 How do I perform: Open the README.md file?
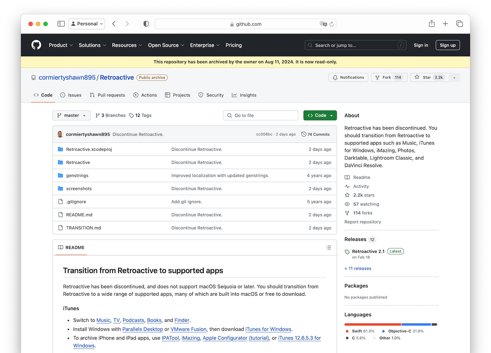point(79,215)
